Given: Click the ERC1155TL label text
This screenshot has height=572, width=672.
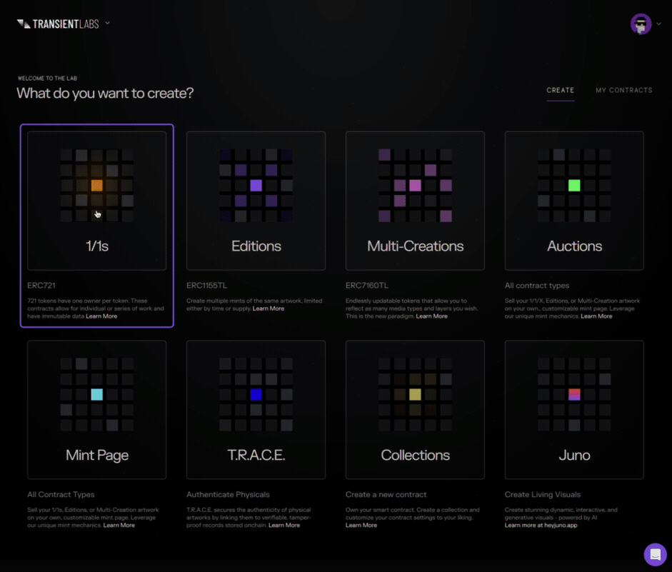Looking at the screenshot, I should point(206,286).
